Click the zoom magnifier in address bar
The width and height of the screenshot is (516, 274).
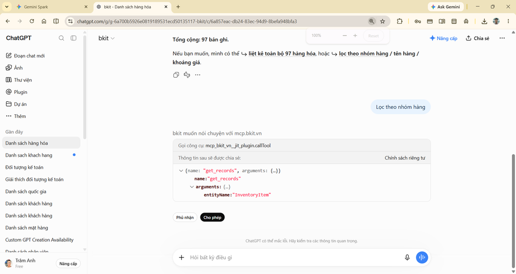[x=371, y=21]
